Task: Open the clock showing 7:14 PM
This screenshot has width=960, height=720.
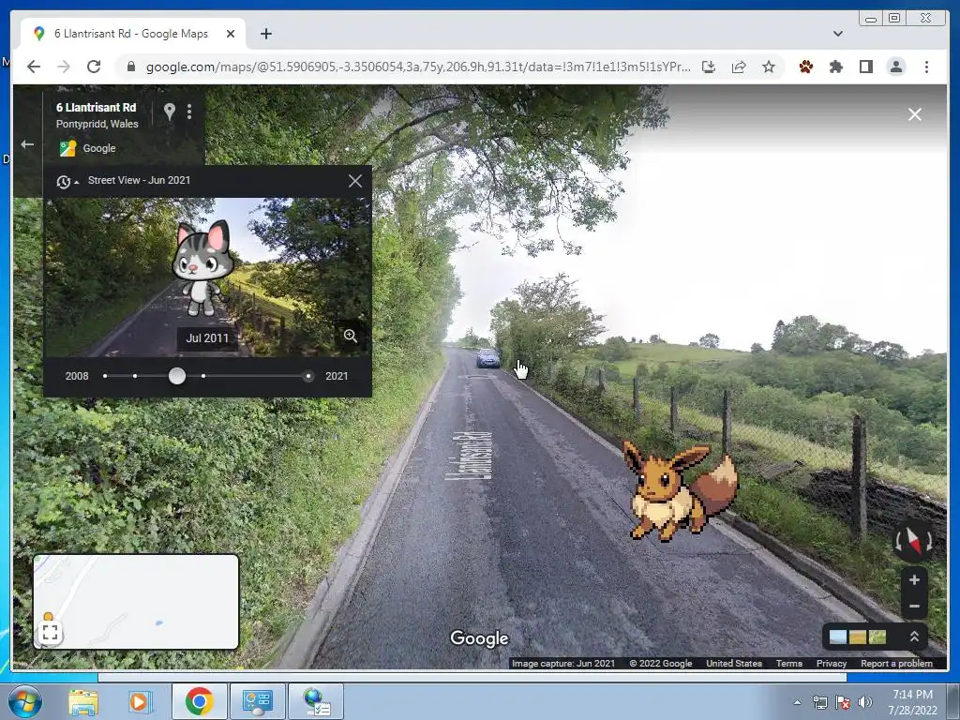Action: (912, 702)
